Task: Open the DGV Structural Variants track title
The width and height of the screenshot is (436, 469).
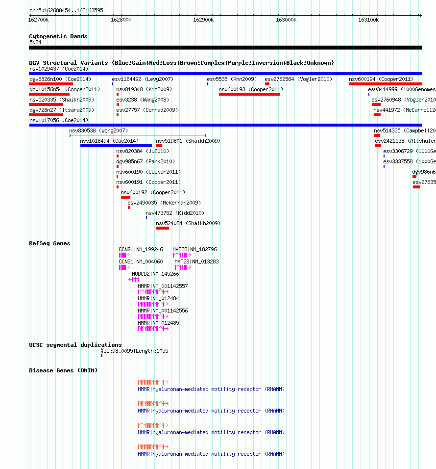Action: [x=181, y=63]
